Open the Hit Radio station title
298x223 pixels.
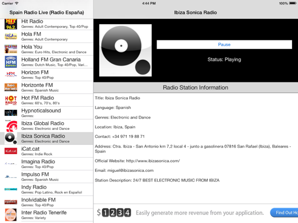32,21
